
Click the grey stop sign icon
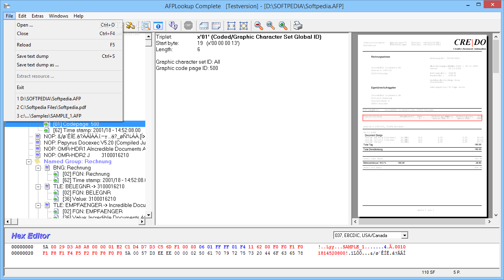pyautogui.click(x=188, y=26)
